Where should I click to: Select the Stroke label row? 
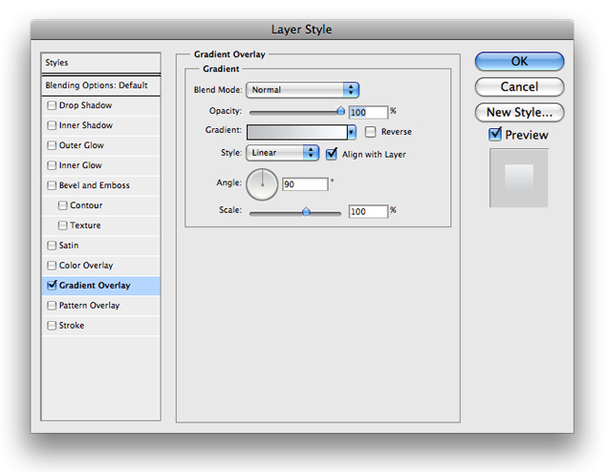tap(101, 326)
